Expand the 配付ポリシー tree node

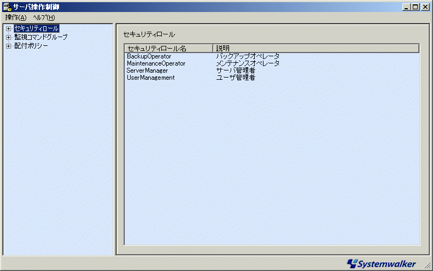pos(8,46)
